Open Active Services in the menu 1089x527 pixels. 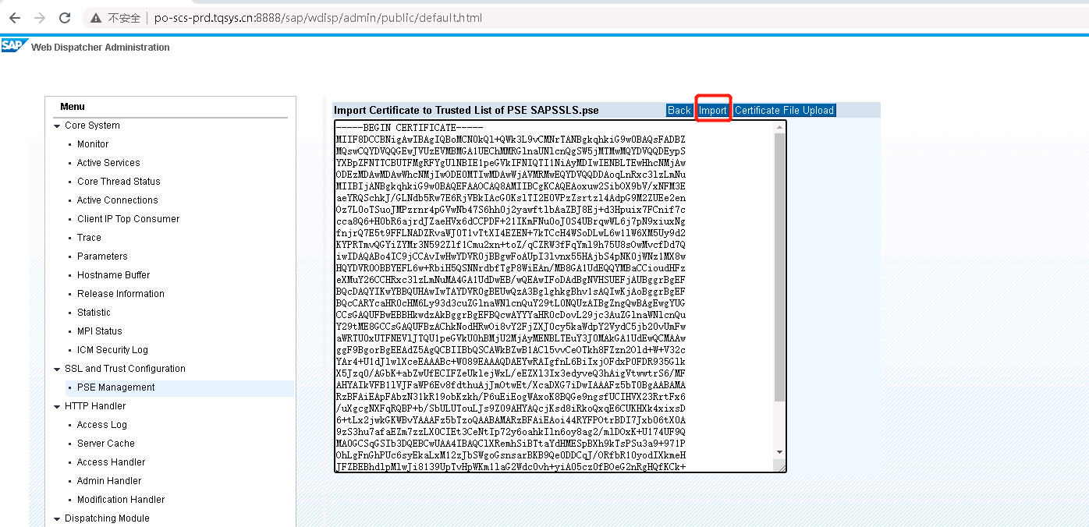[108, 163]
